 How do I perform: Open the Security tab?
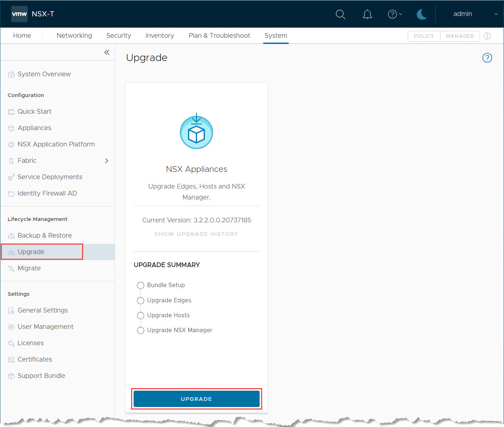point(119,36)
